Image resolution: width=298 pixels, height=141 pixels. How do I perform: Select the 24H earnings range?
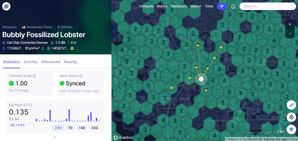click(x=58, y=128)
